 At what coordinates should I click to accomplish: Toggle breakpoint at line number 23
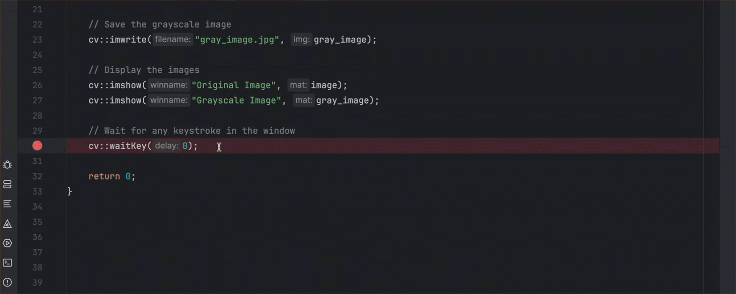[37, 40]
